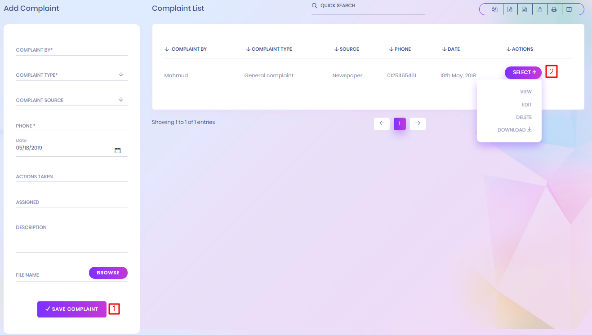Go to the next page arrow
Viewport: 592px width, 335px height.
click(x=418, y=123)
